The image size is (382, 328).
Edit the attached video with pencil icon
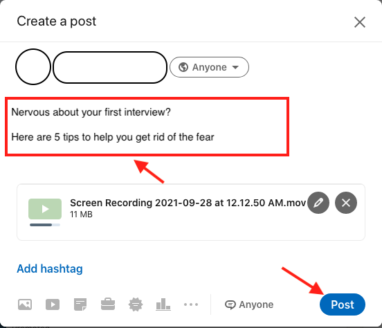click(318, 203)
